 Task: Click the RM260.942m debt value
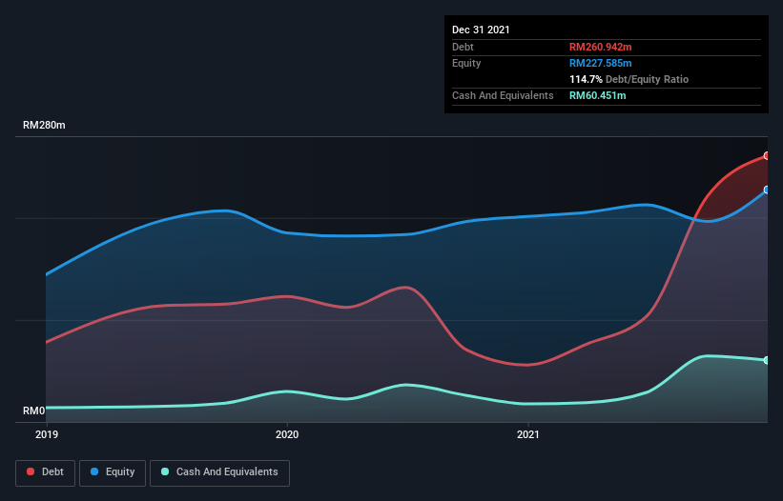click(x=600, y=47)
